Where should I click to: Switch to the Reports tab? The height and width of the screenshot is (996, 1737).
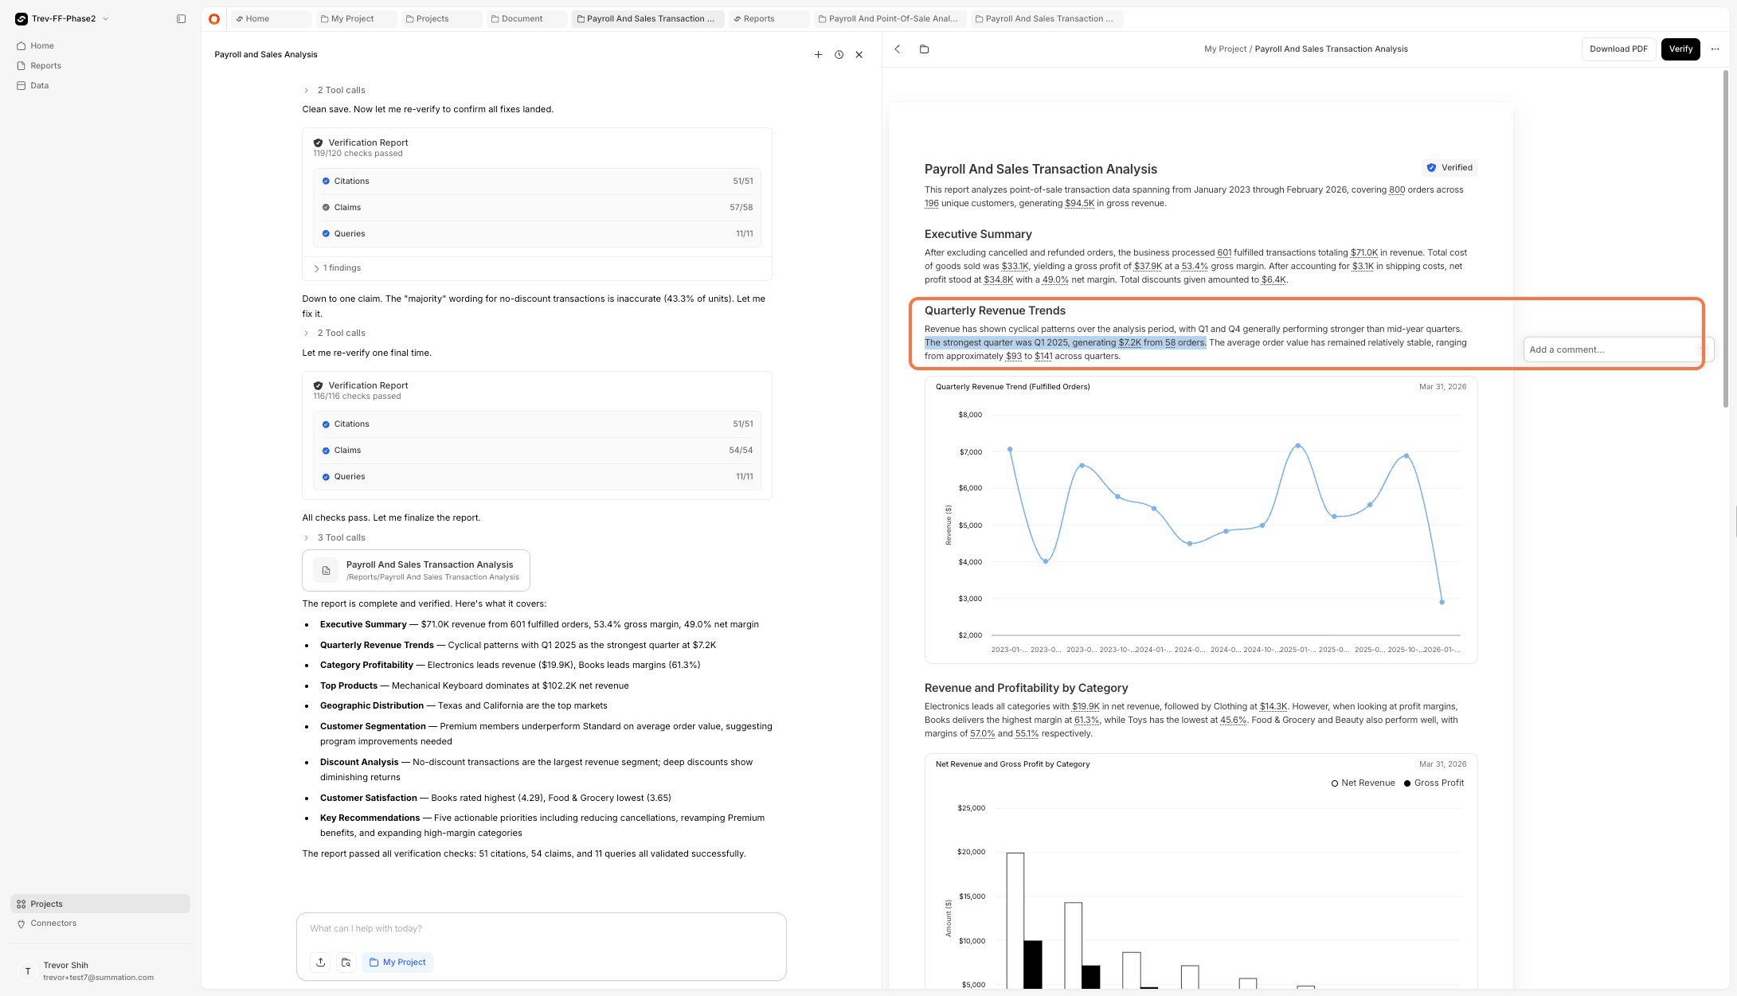pyautogui.click(x=769, y=18)
